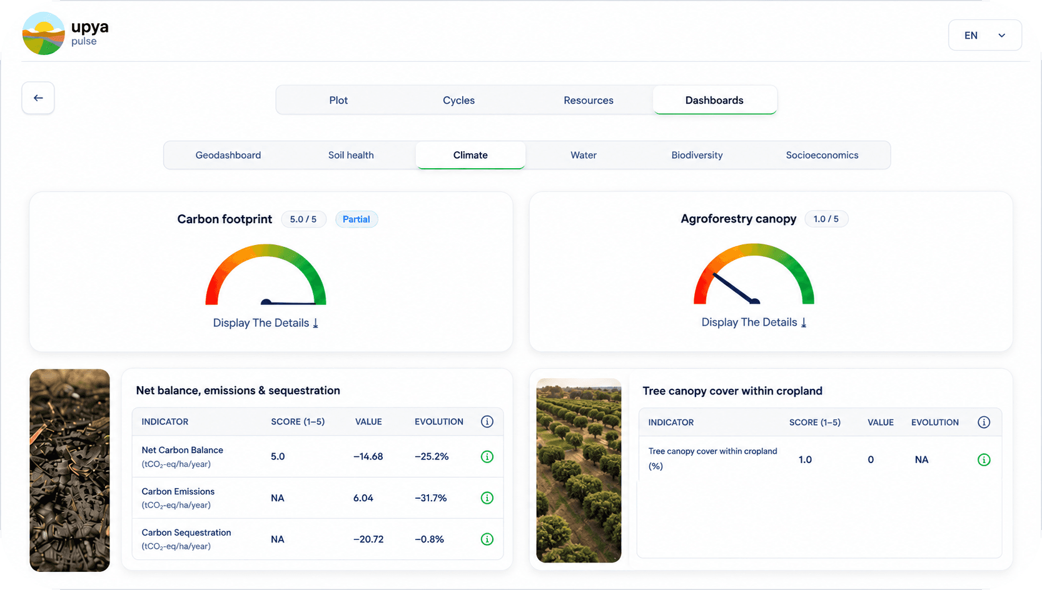Click the 1.0 score in Tree canopy row
This screenshot has width=1042, height=590.
point(805,460)
